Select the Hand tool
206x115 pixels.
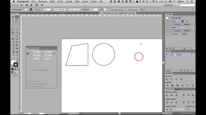coord(13,58)
